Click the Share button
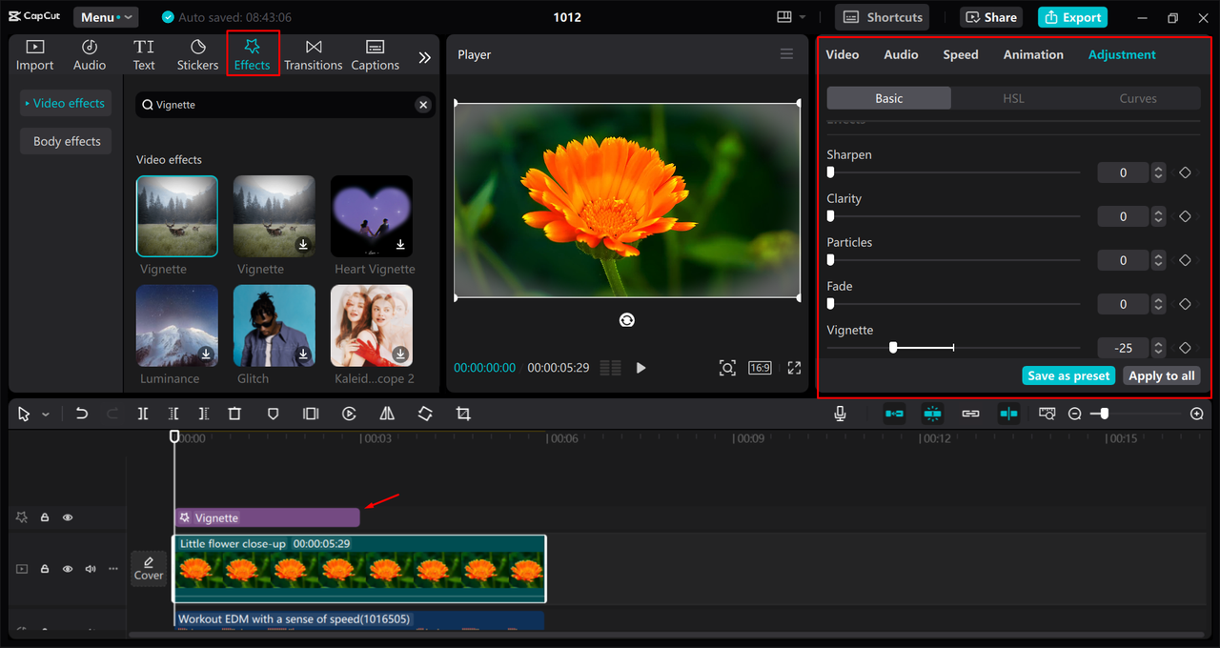Viewport: 1220px width, 648px height. point(991,17)
